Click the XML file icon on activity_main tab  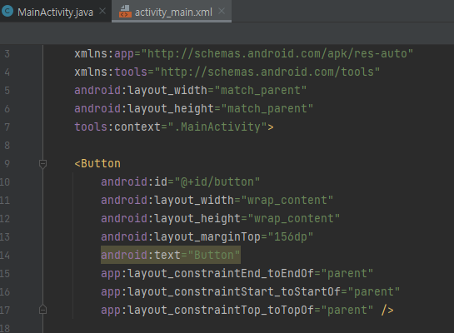click(x=125, y=12)
